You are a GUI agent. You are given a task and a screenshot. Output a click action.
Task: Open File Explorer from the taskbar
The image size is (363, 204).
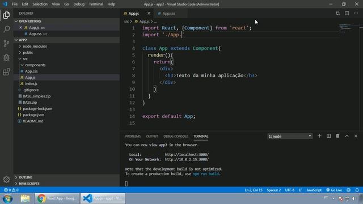point(25,199)
